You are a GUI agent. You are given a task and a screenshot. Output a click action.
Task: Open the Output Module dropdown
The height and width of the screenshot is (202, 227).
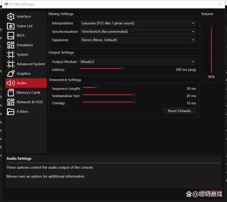138,62
